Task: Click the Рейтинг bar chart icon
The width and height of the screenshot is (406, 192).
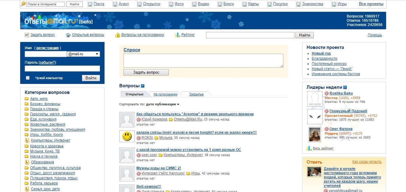Action: point(177,35)
